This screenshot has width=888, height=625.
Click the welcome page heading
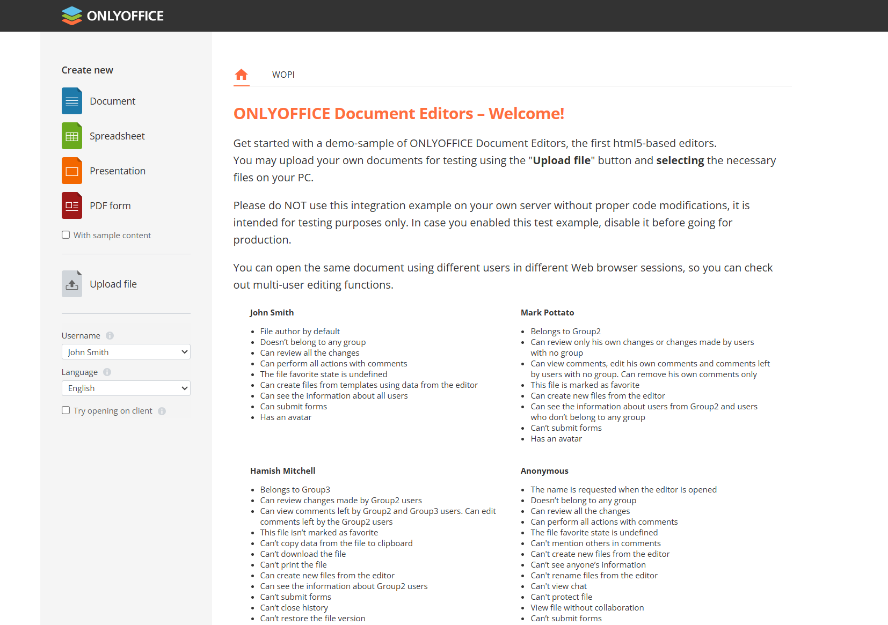[x=399, y=114]
